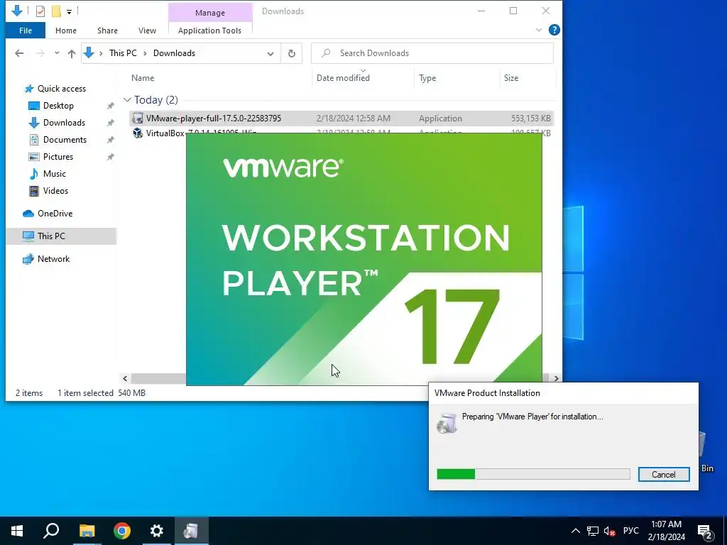The image size is (727, 545).
Task: Refresh the Downloads folder
Action: (292, 53)
